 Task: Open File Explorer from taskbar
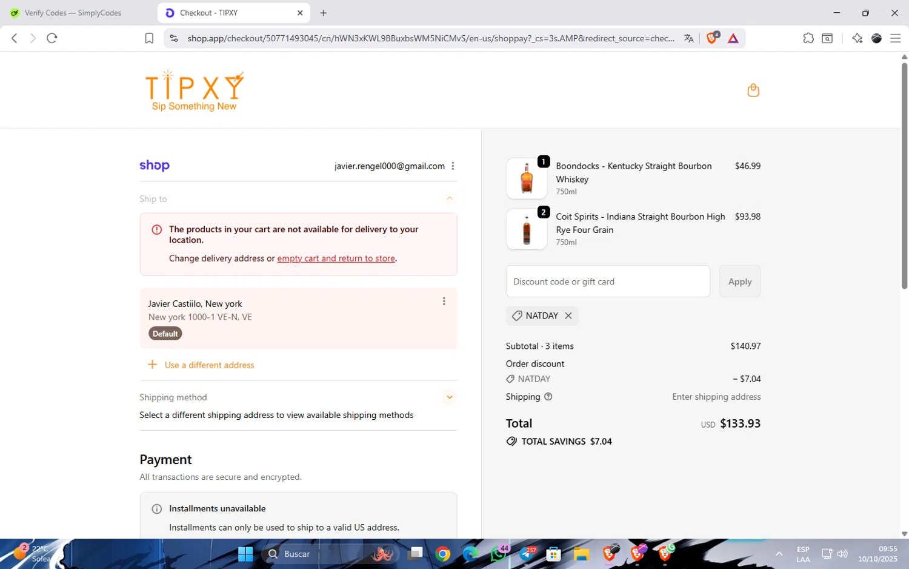[582, 554]
